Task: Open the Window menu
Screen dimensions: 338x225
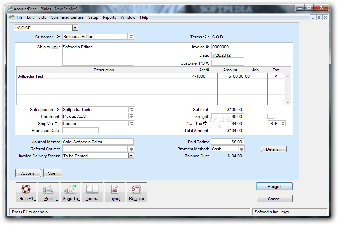Action: 128,17
